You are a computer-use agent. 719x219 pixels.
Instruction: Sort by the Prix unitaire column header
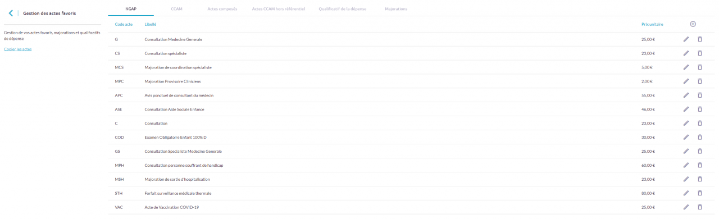[652, 24]
